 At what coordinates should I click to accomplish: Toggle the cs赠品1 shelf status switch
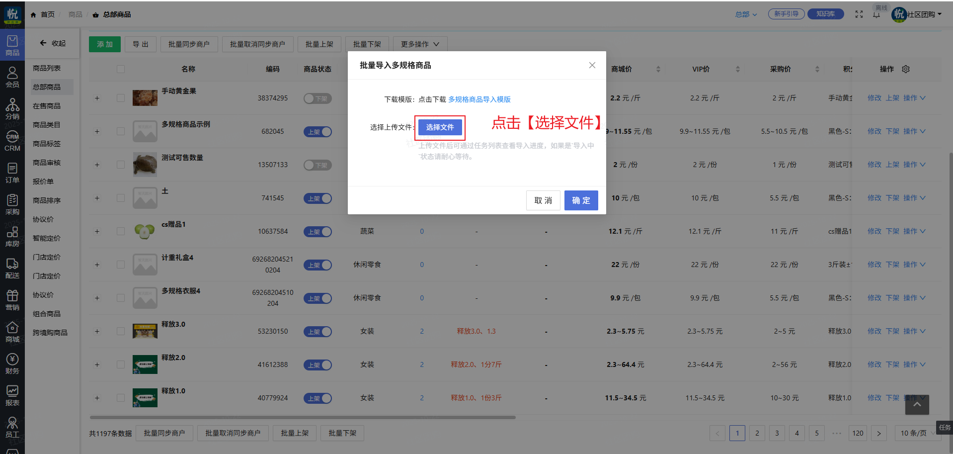pos(318,232)
